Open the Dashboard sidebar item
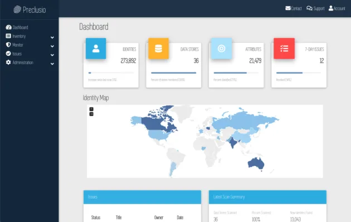 click(20, 27)
